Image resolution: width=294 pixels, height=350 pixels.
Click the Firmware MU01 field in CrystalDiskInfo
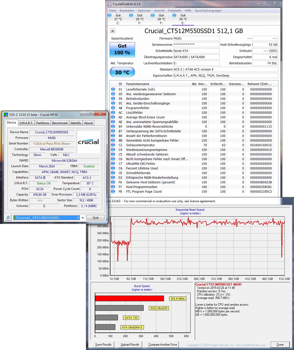(196, 38)
